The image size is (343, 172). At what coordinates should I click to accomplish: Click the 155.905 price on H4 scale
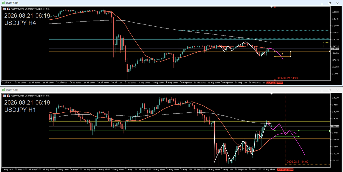[x=335, y=74]
